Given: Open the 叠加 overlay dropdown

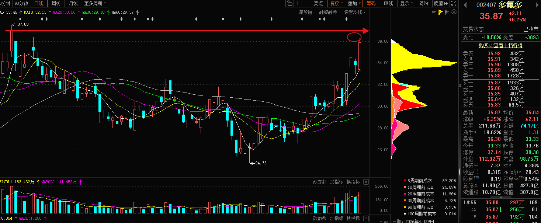Looking at the screenshot, I should [354, 3].
